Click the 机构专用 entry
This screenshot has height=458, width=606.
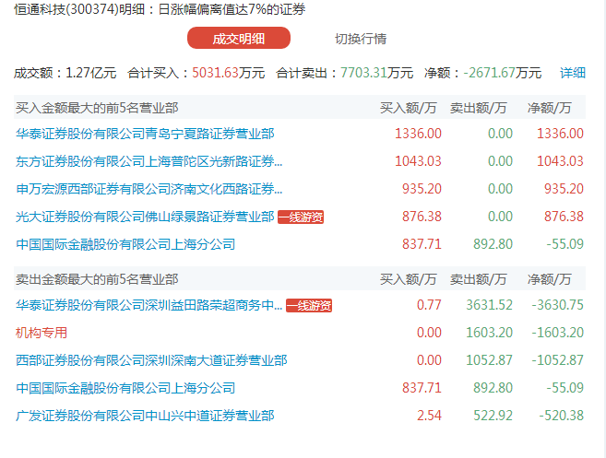point(42,333)
